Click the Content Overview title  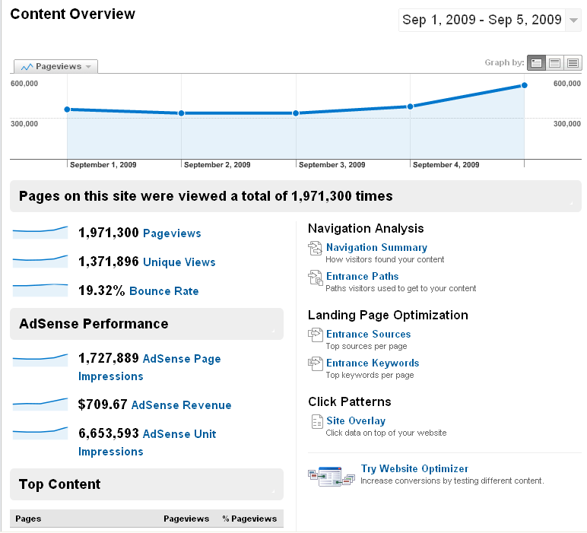[72, 14]
